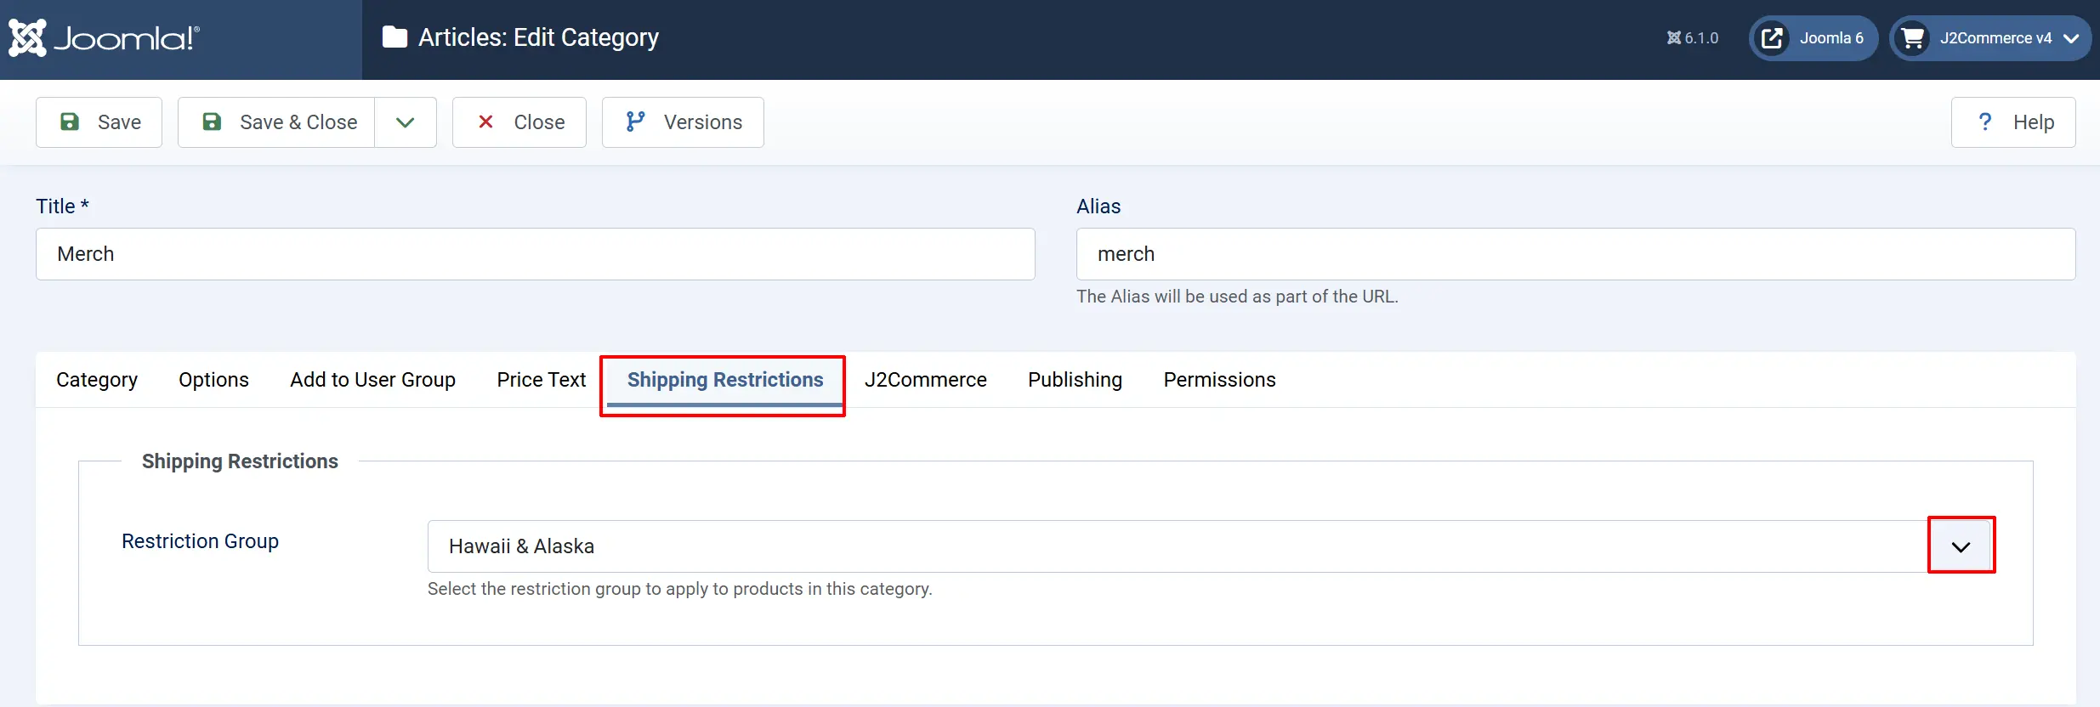Expand the J2Commerce v4 user menu chevron

click(x=2071, y=38)
